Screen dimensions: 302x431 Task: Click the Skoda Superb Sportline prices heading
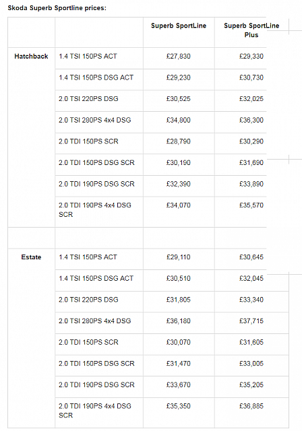coord(57,8)
